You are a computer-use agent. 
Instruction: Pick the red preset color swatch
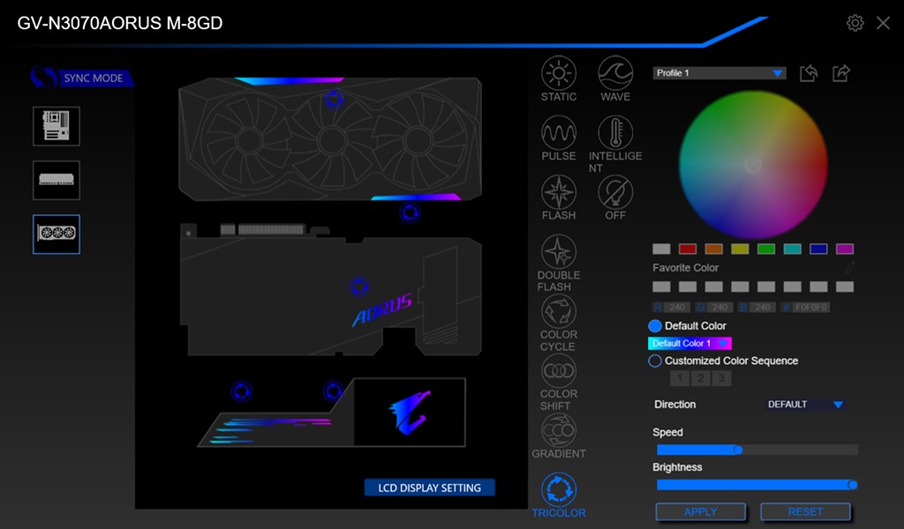pyautogui.click(x=688, y=250)
